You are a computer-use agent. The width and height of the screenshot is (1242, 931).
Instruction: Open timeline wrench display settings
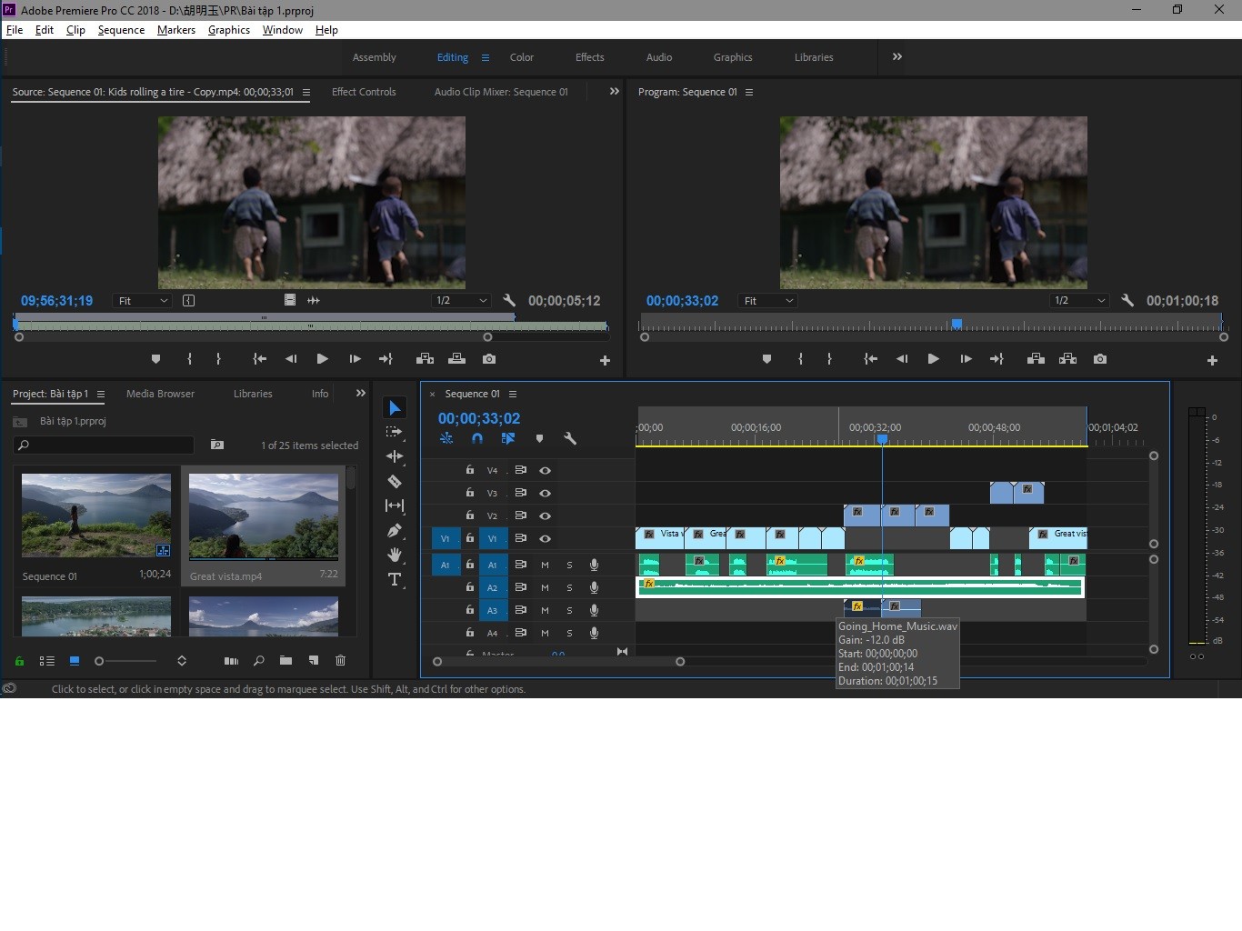570,438
